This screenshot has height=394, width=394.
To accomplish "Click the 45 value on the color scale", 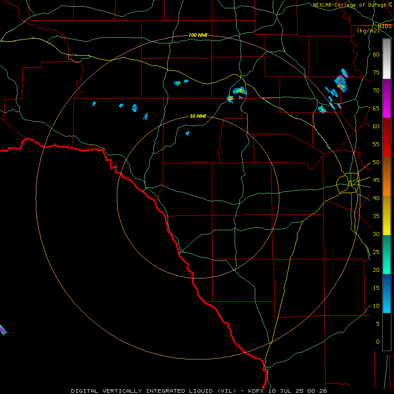I will [x=376, y=180].
